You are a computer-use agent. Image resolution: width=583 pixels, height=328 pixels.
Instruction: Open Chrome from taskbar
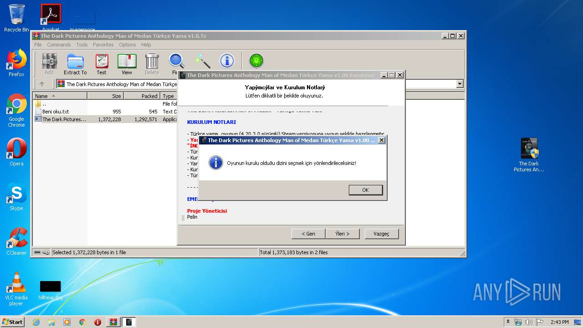click(x=82, y=322)
